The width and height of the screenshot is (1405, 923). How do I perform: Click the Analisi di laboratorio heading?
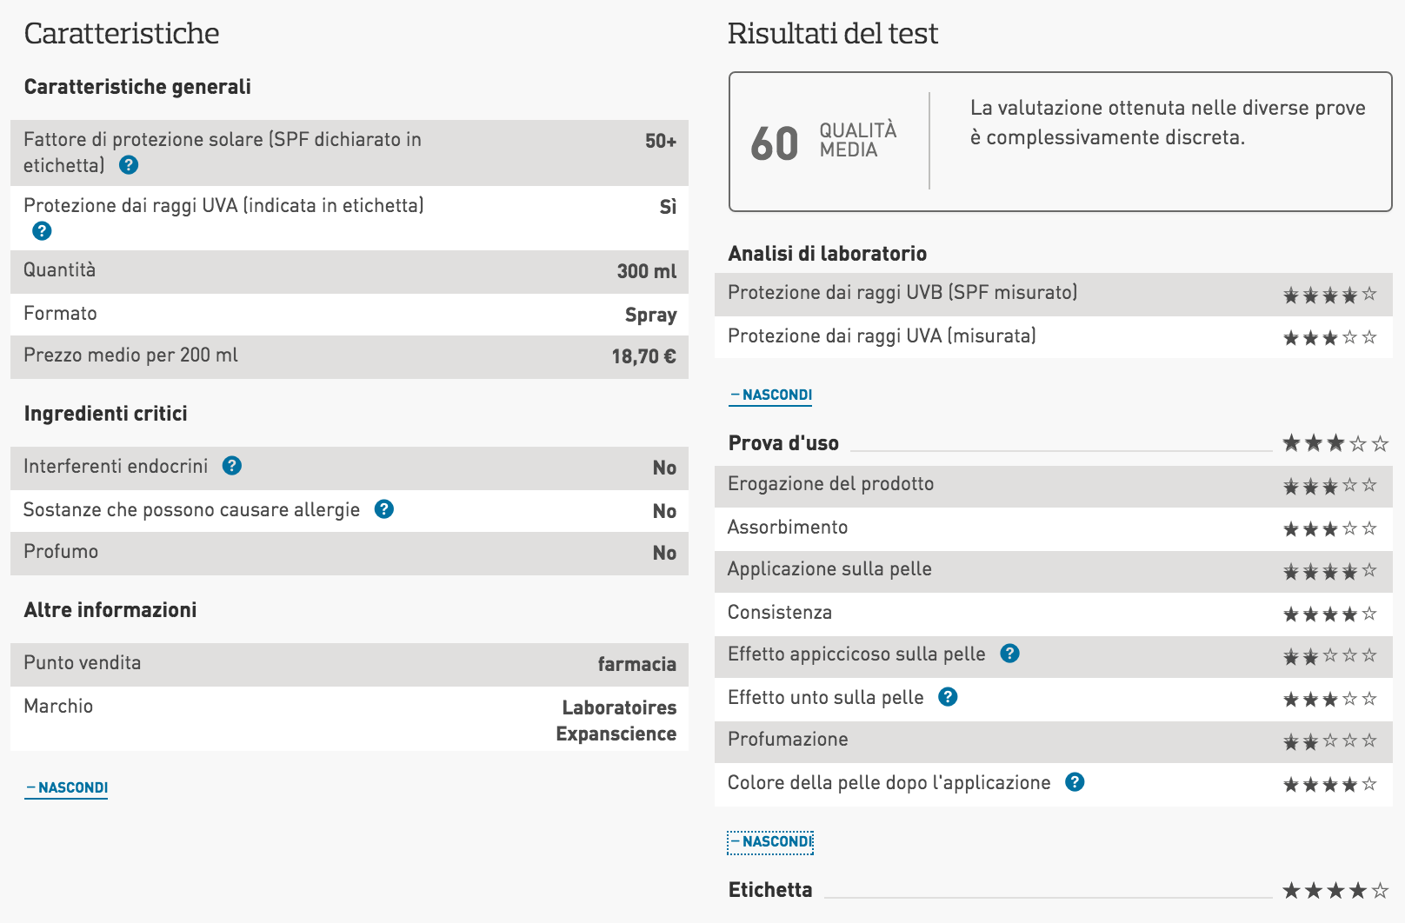(x=828, y=254)
